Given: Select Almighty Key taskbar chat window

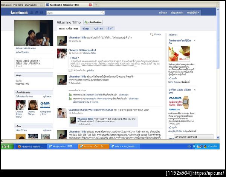Looking at the screenshot, I should tap(63, 146).
